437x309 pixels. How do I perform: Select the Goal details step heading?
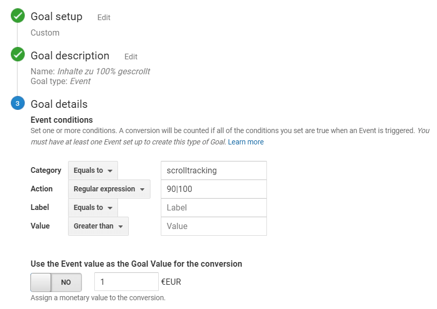tap(59, 104)
